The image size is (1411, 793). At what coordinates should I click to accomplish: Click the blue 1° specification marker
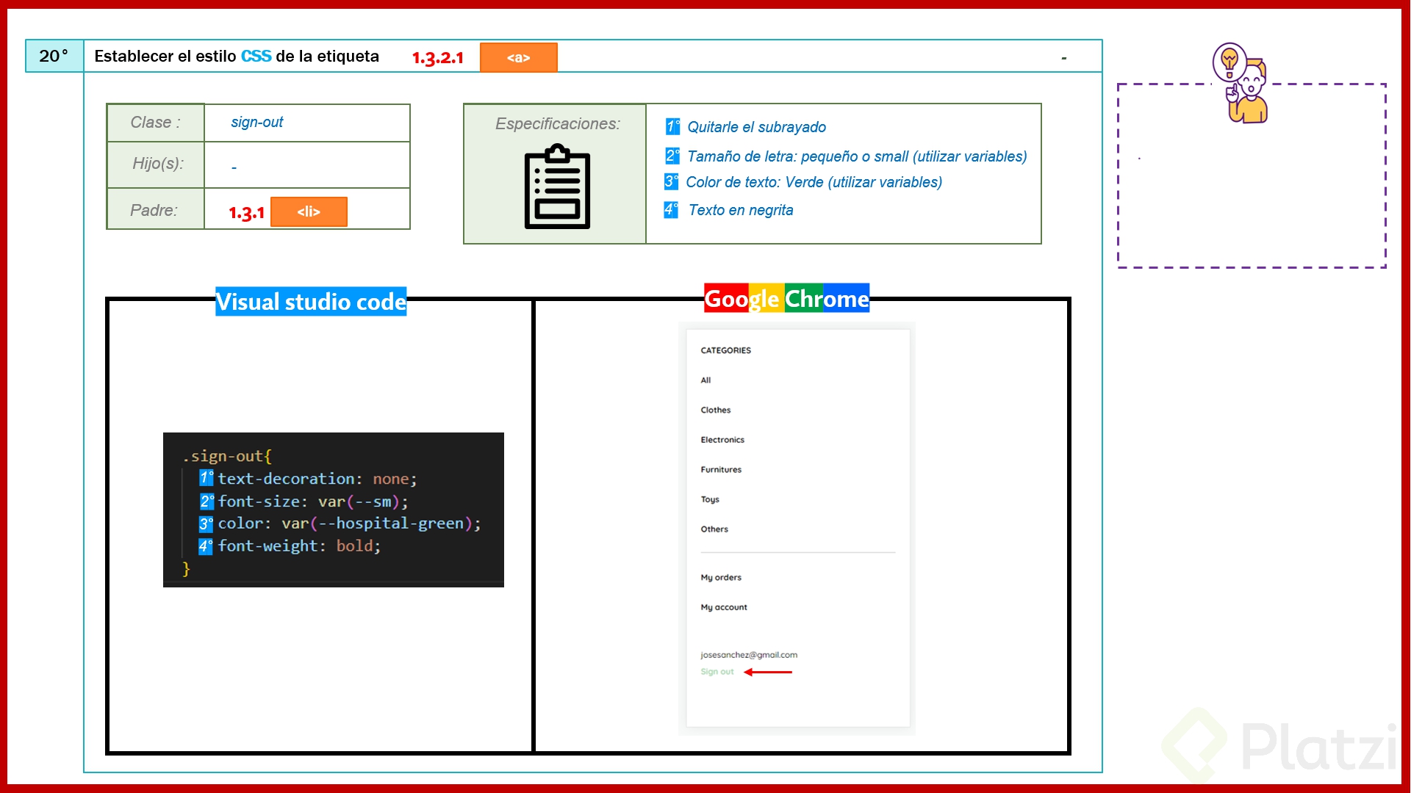[x=671, y=126]
